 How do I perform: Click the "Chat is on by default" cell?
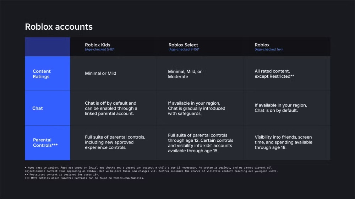pos(280,108)
